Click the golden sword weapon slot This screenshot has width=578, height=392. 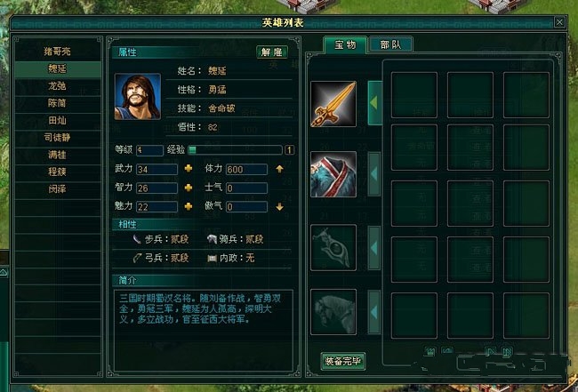pyautogui.click(x=333, y=104)
